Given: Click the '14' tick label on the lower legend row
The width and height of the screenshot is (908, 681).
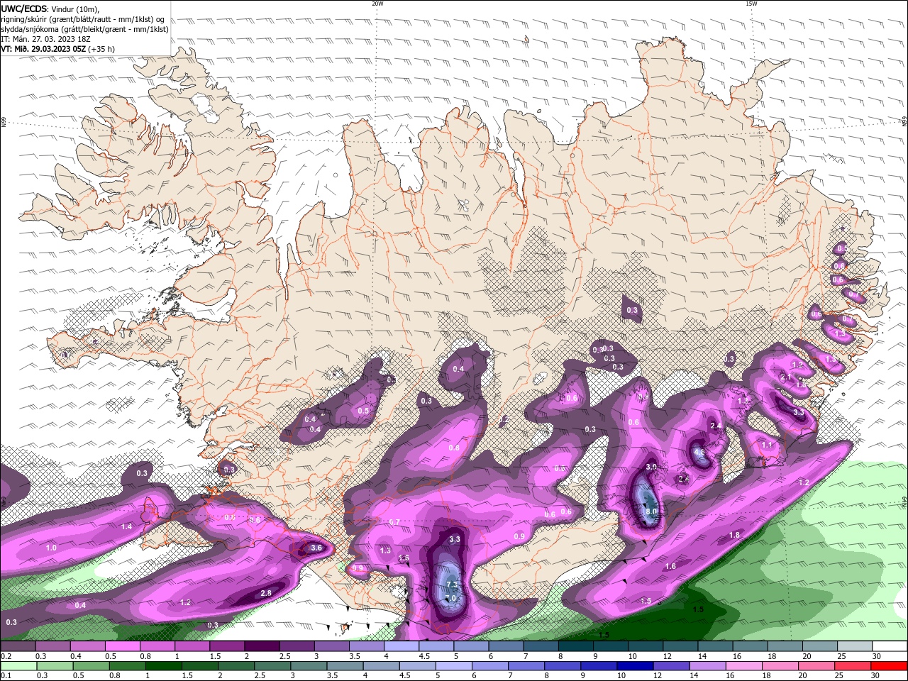Looking at the screenshot, I should pyautogui.click(x=695, y=676).
